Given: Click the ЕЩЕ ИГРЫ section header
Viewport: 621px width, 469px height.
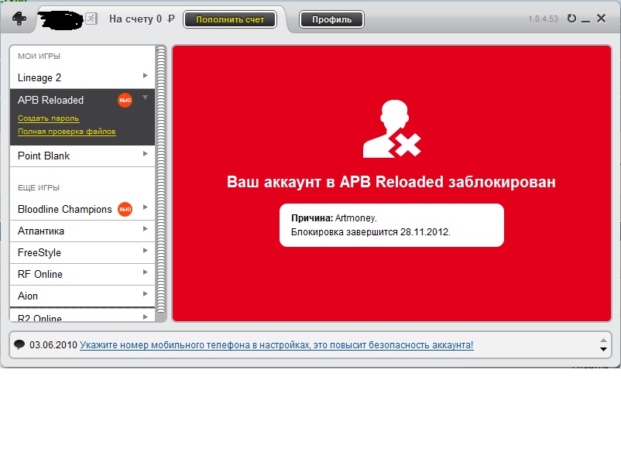Looking at the screenshot, I should (39, 187).
